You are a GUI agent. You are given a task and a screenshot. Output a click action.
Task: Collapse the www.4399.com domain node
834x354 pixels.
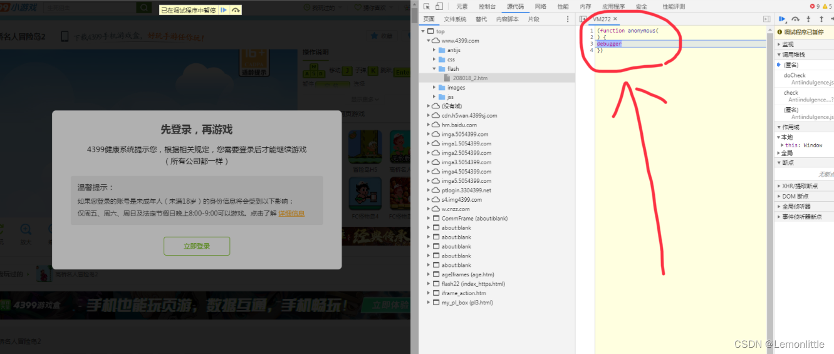429,41
